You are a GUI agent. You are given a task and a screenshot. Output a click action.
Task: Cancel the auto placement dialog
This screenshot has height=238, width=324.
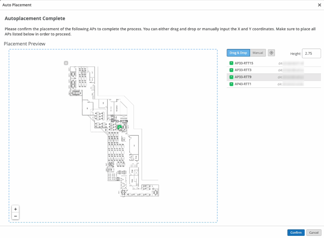point(314,233)
